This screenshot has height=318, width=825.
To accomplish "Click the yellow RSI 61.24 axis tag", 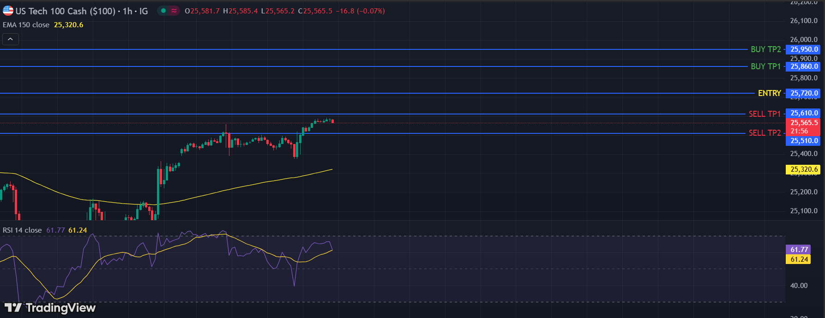I will [x=799, y=259].
